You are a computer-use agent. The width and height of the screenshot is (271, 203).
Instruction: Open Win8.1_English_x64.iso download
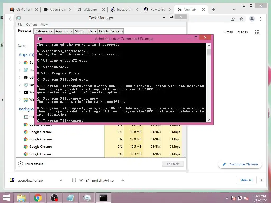[x=96, y=180]
